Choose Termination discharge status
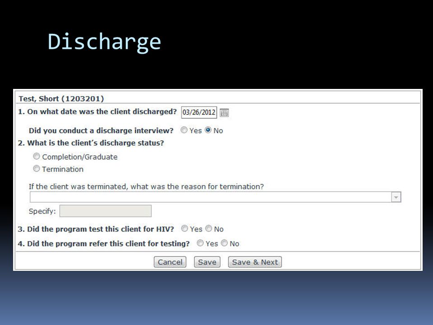433x325 pixels. pyautogui.click(x=37, y=168)
